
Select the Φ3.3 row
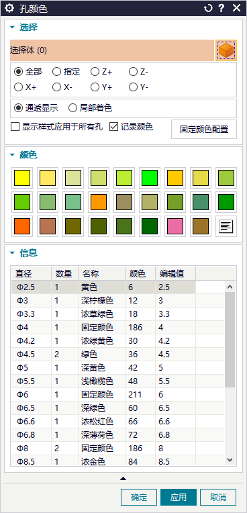point(118,314)
